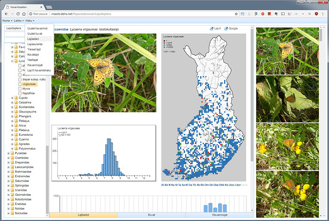
Task: Tick the hippothoe checkbox
Action: (20, 93)
